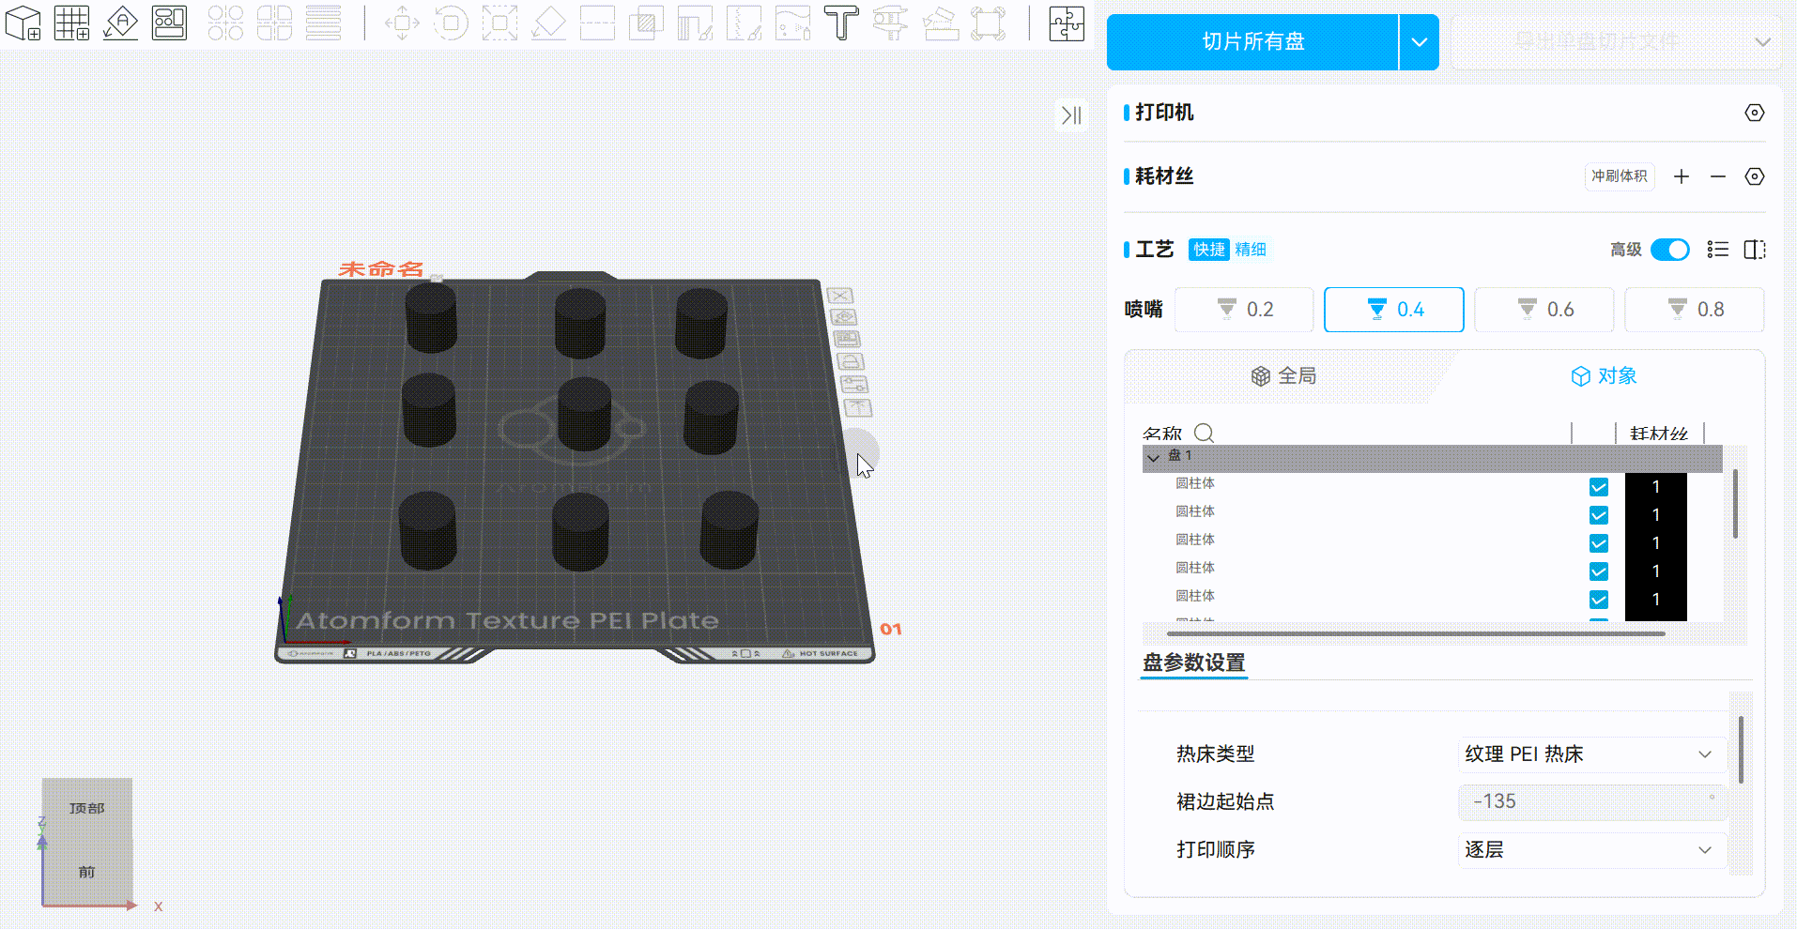Image resolution: width=1797 pixels, height=929 pixels.
Task: Open the slice button dropdown arrow
Action: click(1420, 42)
